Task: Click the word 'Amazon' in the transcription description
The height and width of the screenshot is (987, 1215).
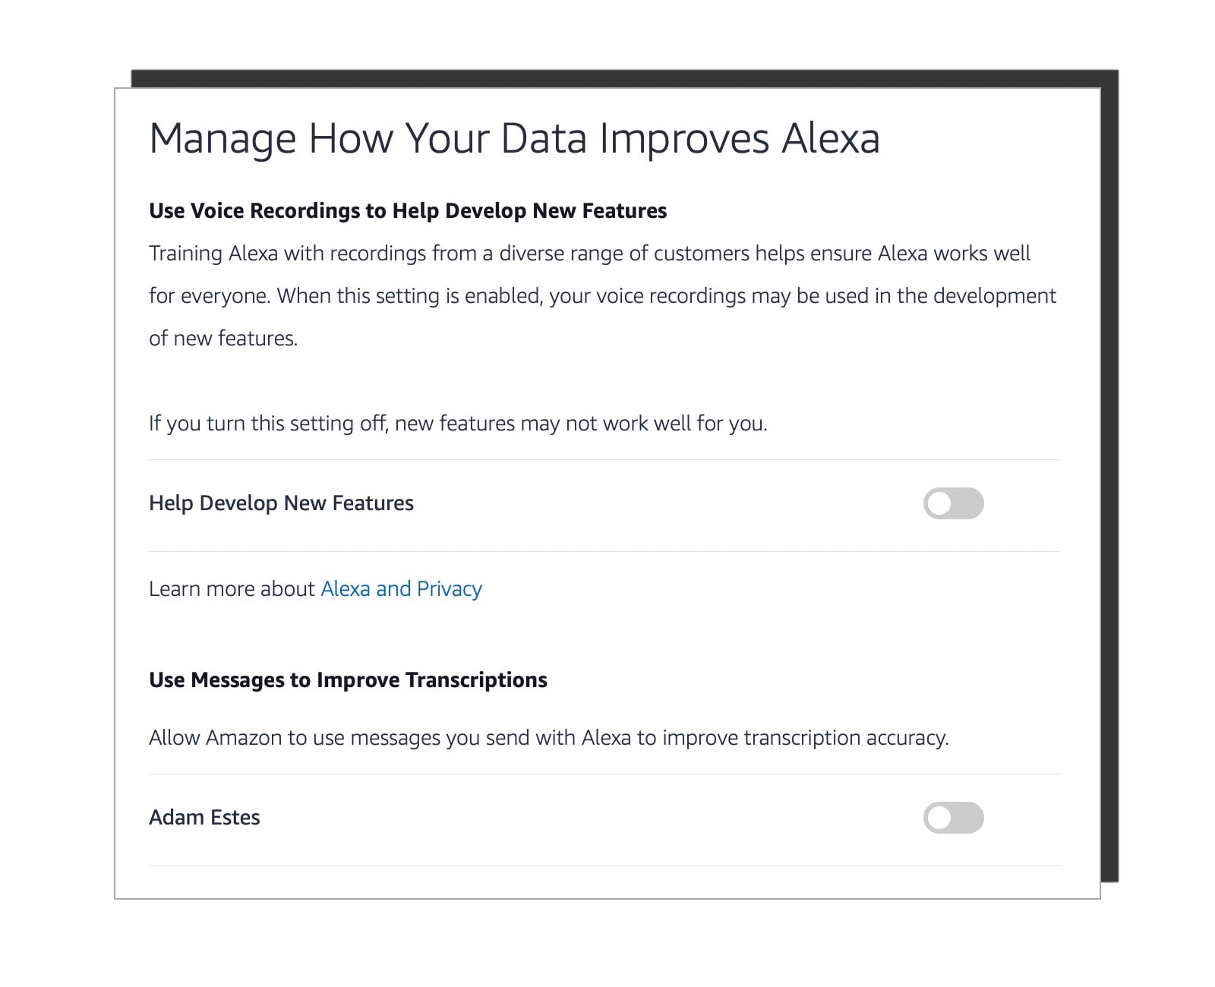Action: pos(244,738)
